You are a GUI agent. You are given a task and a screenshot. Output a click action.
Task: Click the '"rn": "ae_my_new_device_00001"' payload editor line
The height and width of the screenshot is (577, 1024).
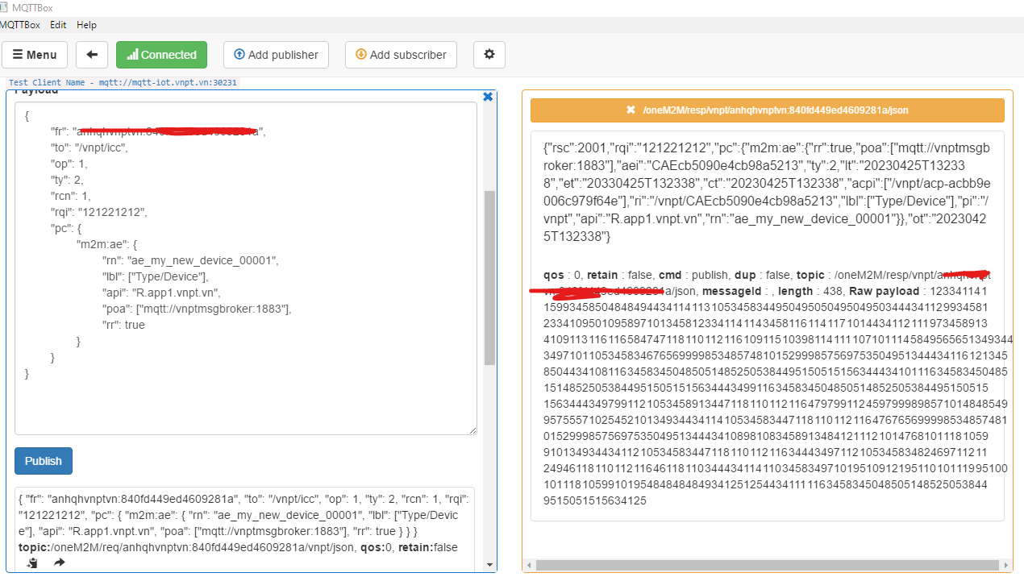pyautogui.click(x=189, y=260)
